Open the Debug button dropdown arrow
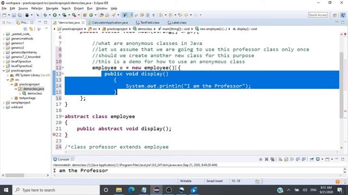Image resolution: width=348 pixels, height=195 pixels. point(49,15)
